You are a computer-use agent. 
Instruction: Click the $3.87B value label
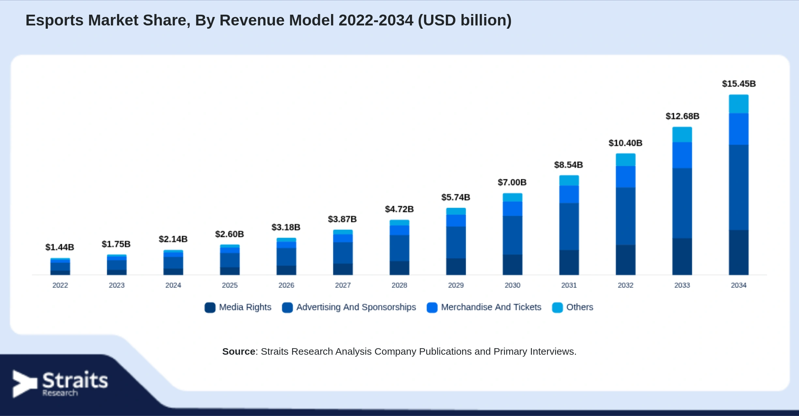coord(342,219)
